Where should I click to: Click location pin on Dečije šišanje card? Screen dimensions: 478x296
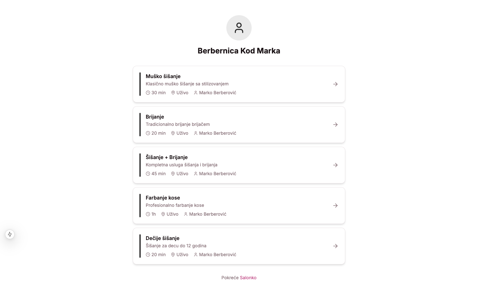click(173, 255)
